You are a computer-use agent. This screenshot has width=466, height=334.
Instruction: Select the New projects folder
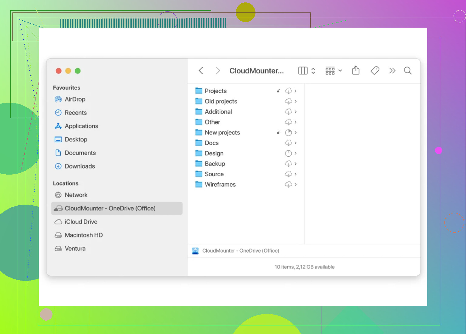coord(246,132)
